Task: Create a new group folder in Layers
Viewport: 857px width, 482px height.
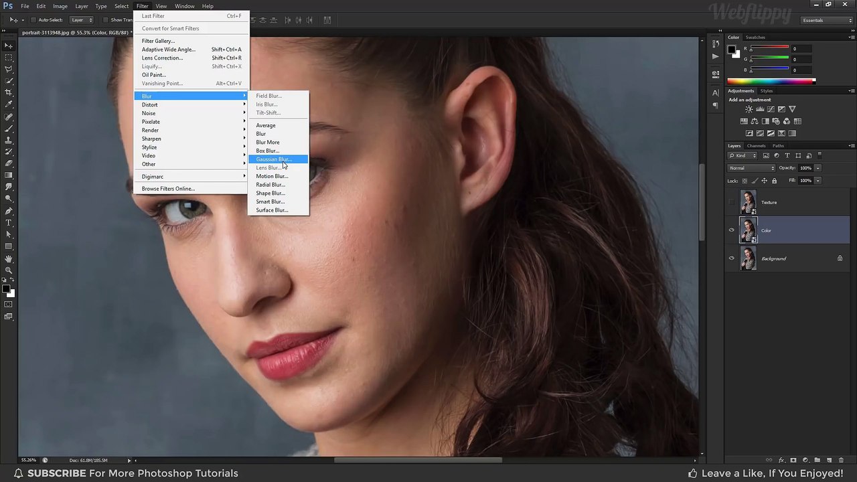Action: click(x=817, y=461)
